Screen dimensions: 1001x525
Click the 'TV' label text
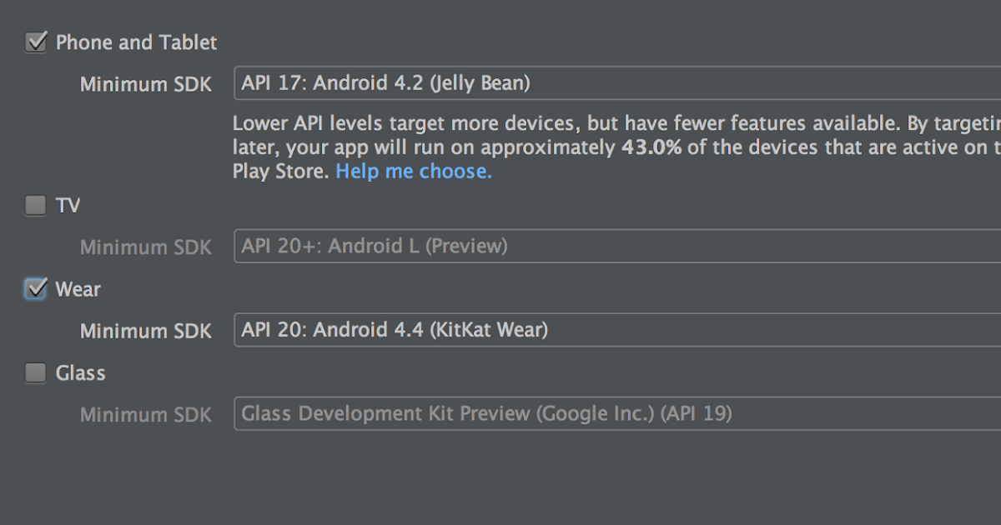(68, 205)
